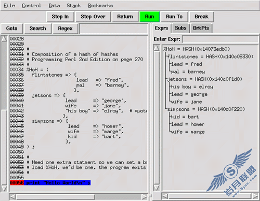This screenshot has width=260, height=201.
Task: Click the Run To button
Action: pyautogui.click(x=174, y=17)
